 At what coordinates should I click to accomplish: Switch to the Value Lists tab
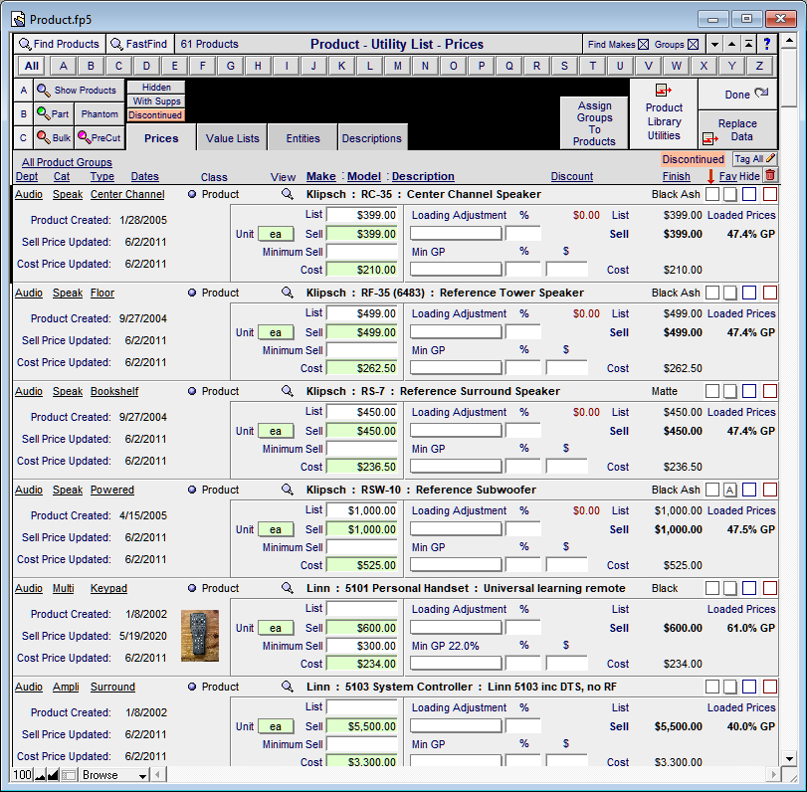tap(232, 138)
